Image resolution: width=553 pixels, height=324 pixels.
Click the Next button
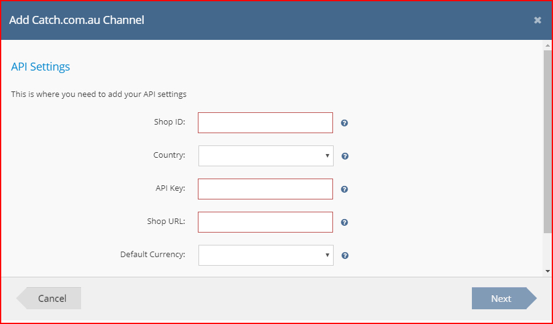(504, 298)
